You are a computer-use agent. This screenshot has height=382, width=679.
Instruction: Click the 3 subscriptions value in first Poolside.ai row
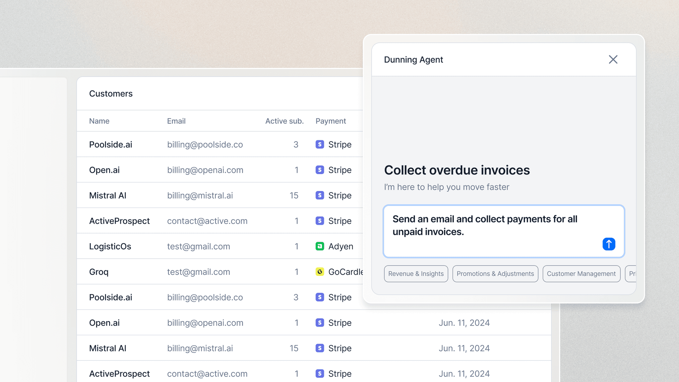[x=296, y=145]
